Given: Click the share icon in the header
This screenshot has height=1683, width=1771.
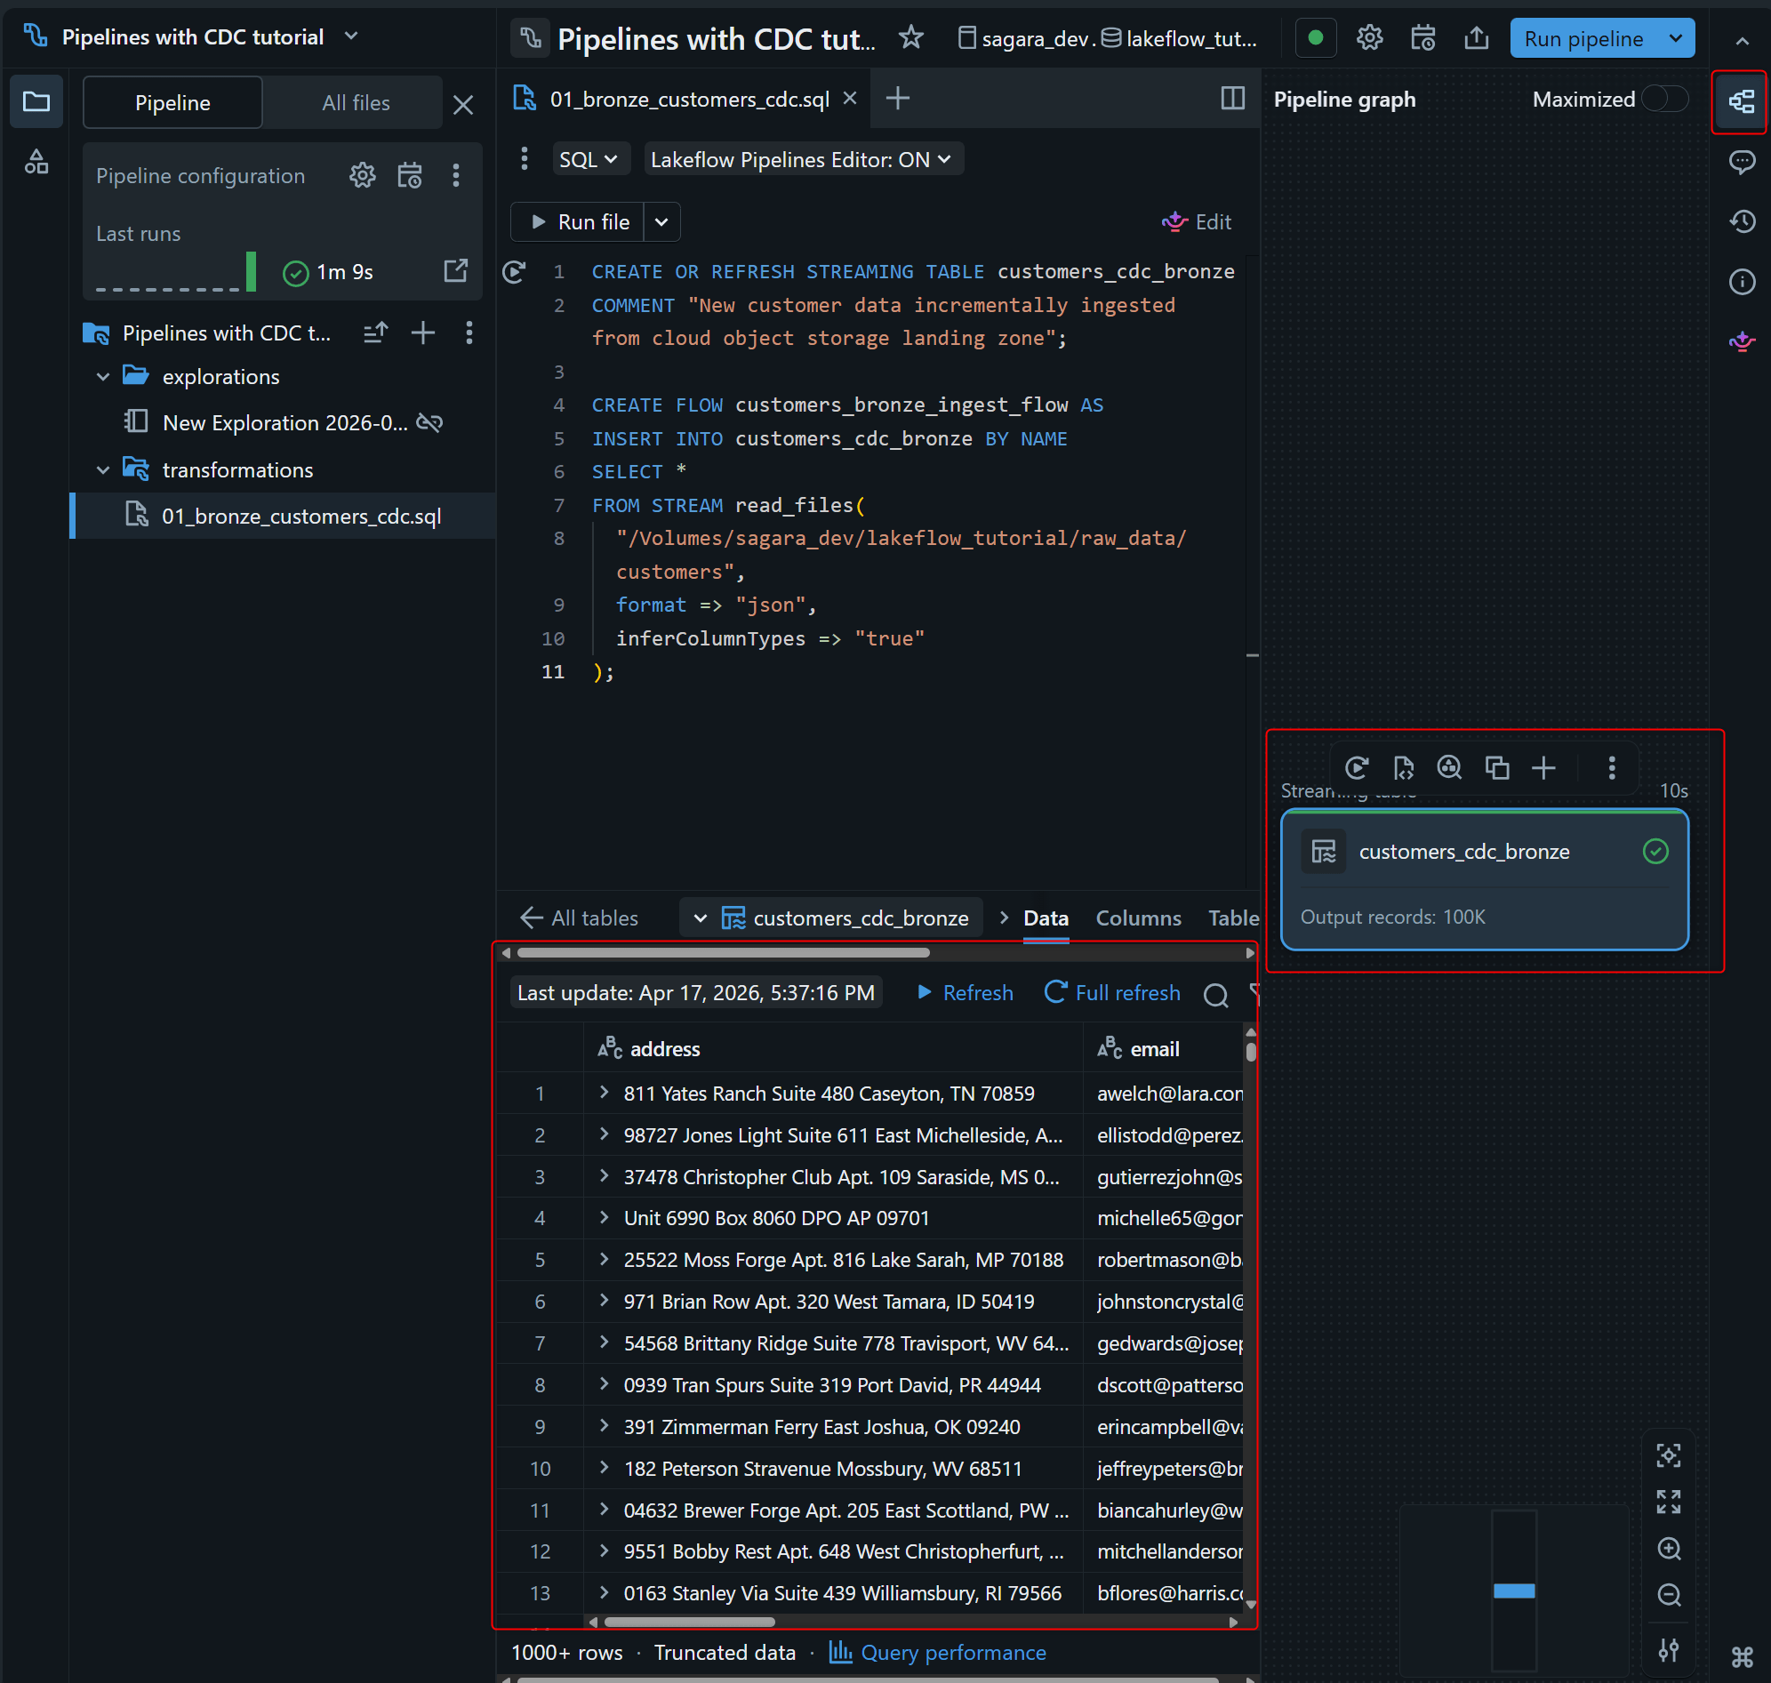Looking at the screenshot, I should click(1476, 37).
